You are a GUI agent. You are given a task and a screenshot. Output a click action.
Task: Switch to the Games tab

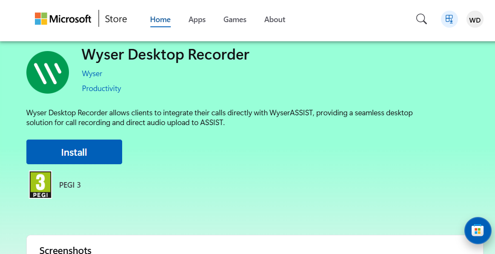(235, 20)
